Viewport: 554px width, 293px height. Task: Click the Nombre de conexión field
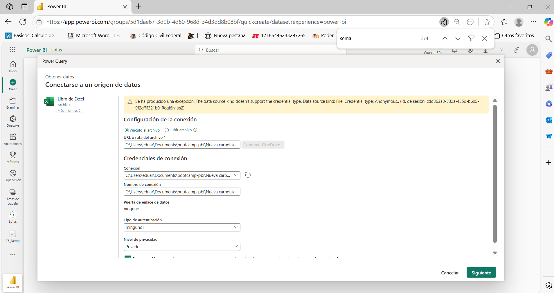(182, 192)
